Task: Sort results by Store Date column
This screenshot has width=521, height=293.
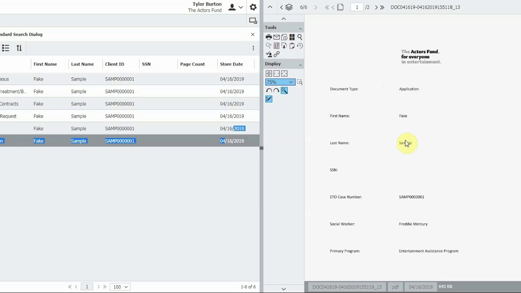Action: (232, 64)
